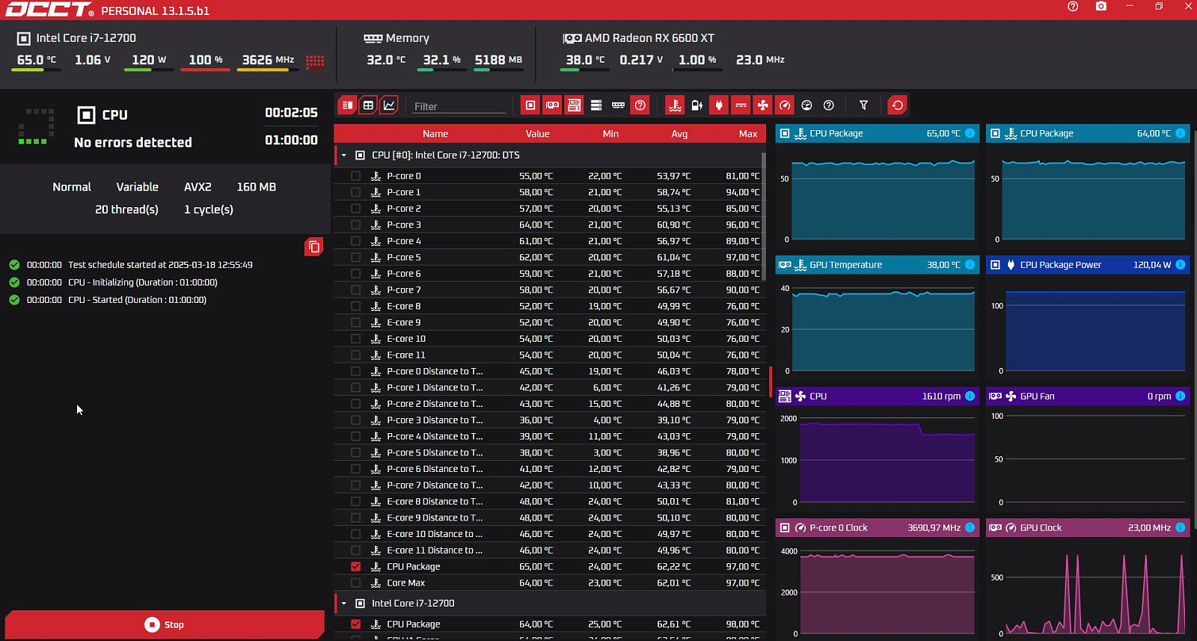This screenshot has width=1197, height=641.
Task: Click the Memory header title
Action: (407, 38)
